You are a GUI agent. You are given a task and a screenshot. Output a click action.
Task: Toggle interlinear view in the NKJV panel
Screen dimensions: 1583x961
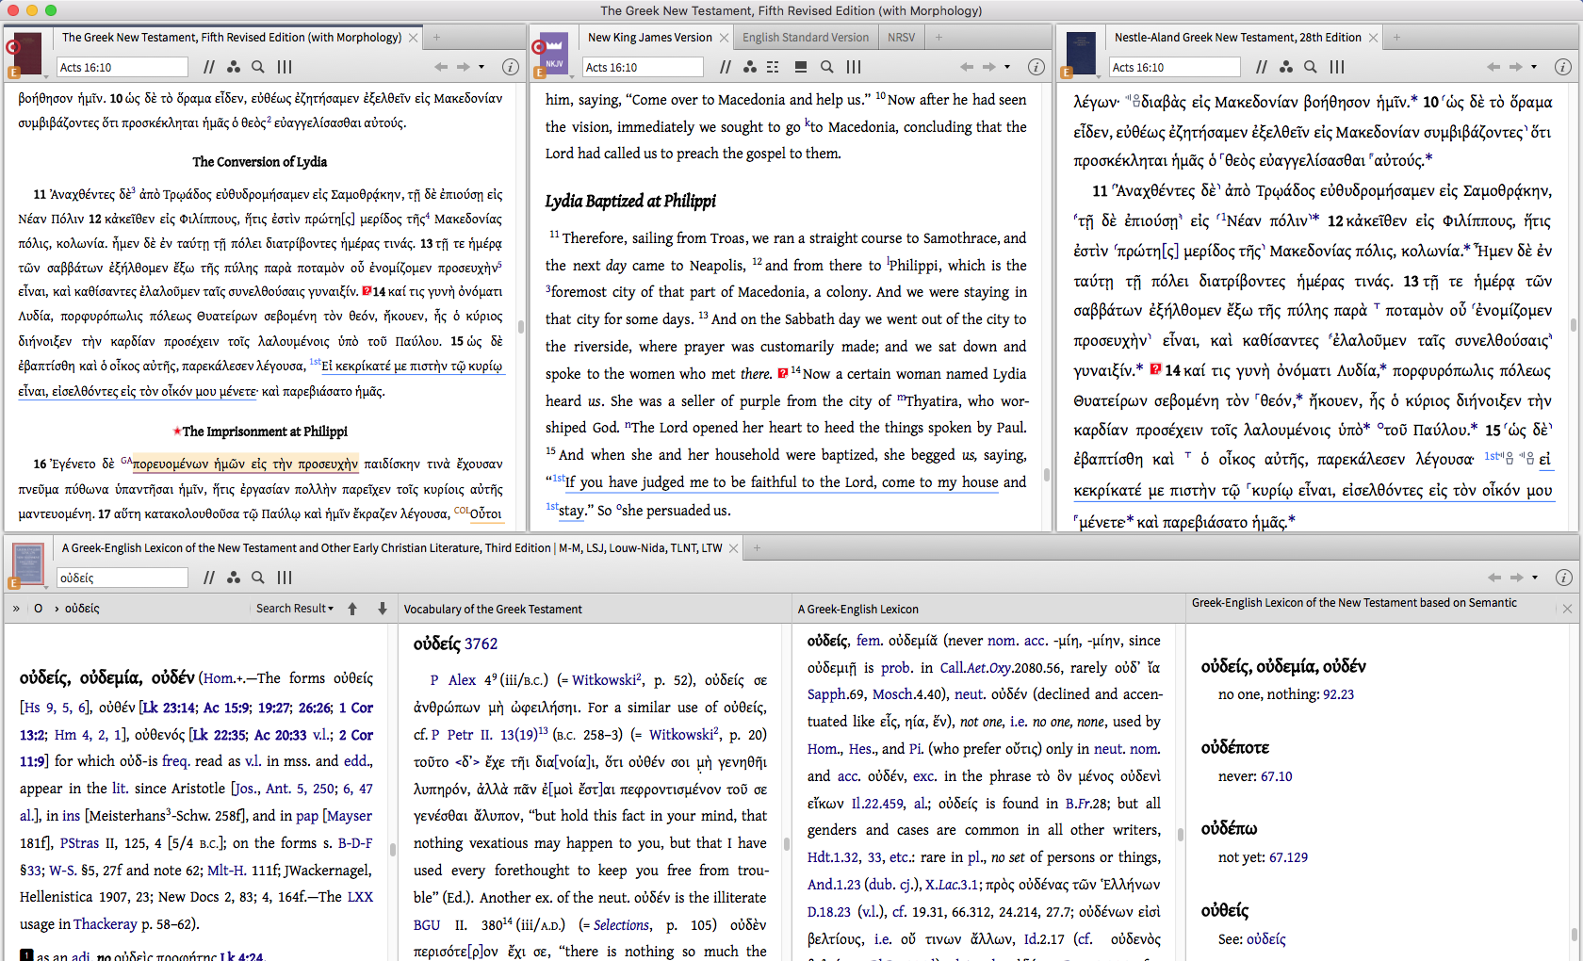[774, 67]
